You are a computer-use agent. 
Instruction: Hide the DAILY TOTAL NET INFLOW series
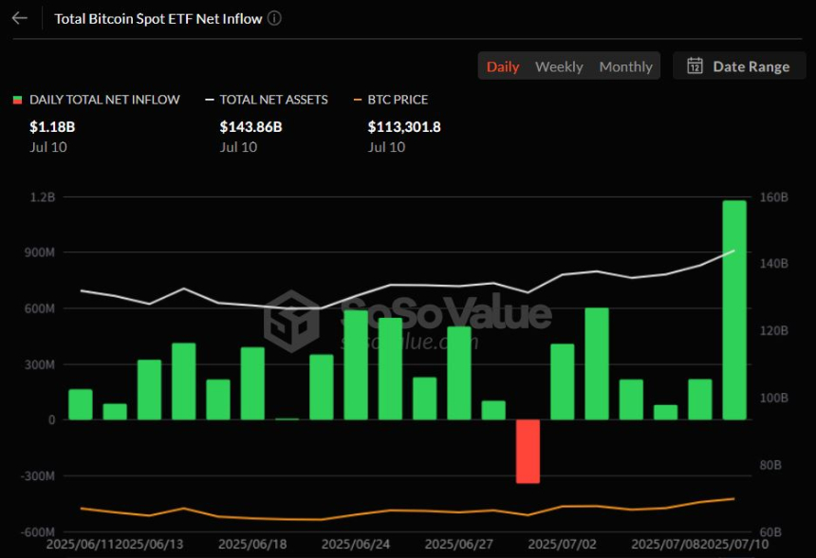[x=104, y=99]
